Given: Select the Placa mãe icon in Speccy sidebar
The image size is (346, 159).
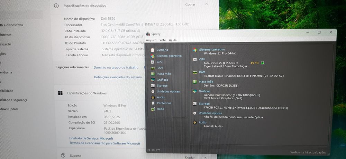Looking at the screenshot, I should pyautogui.click(x=153, y=74).
